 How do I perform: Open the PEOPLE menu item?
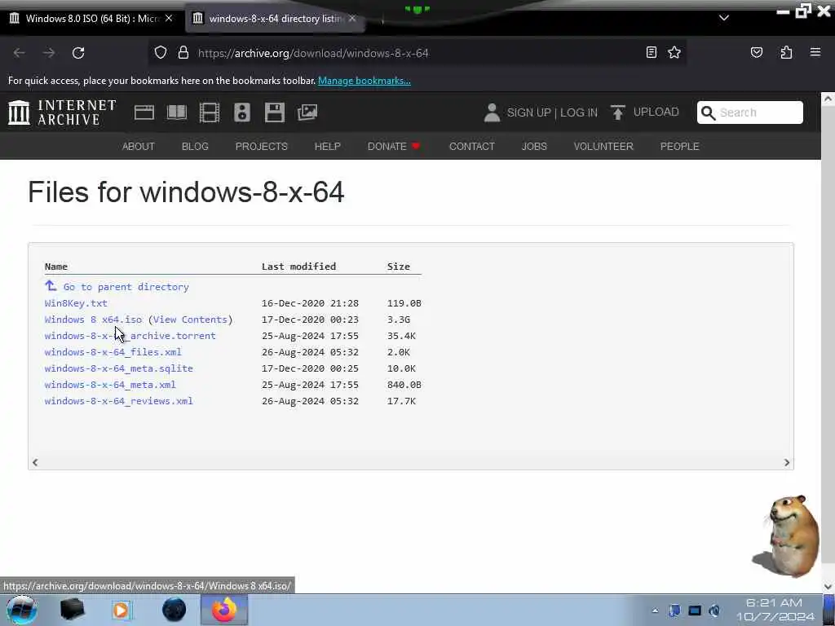coord(679,147)
